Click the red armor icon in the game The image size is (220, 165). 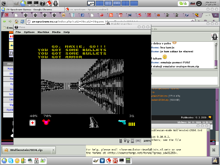(46, 122)
